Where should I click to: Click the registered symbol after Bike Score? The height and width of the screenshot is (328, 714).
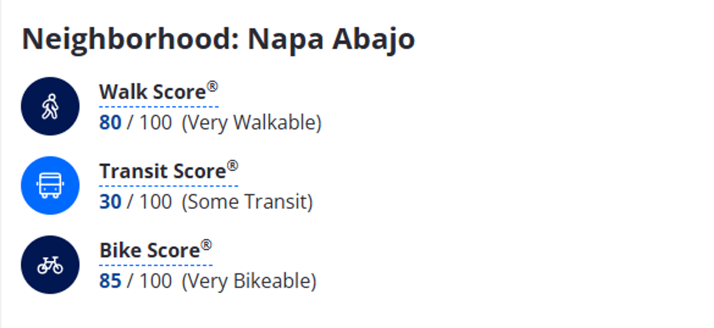[x=206, y=245]
